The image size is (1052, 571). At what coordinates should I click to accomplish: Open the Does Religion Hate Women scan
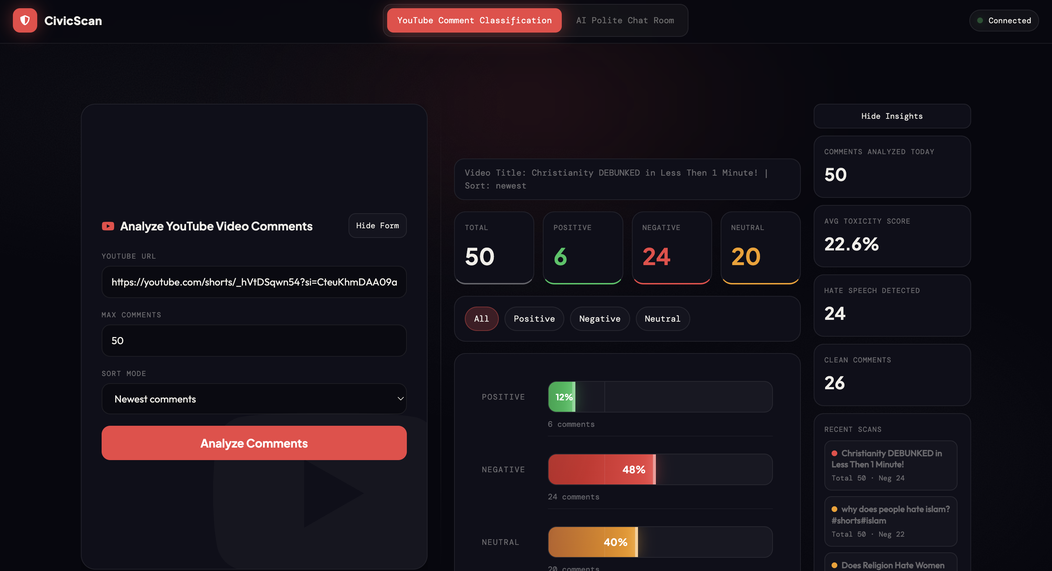point(891,563)
